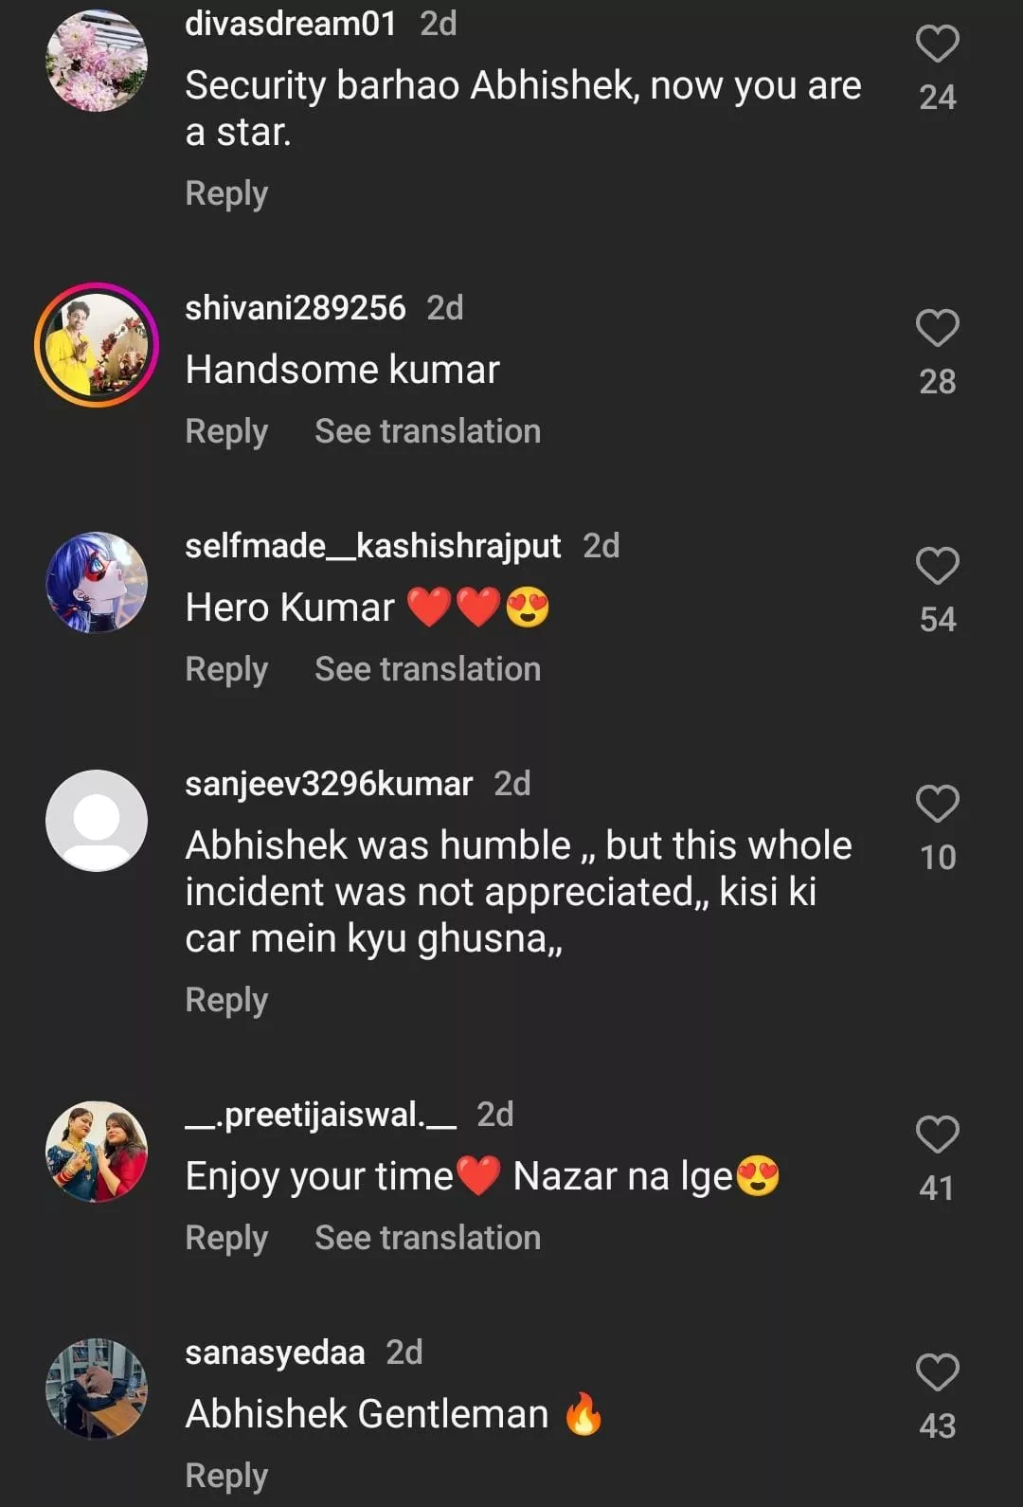The width and height of the screenshot is (1023, 1507).
Task: Reply to the 'Handsome kumar' comment
Action: [226, 431]
